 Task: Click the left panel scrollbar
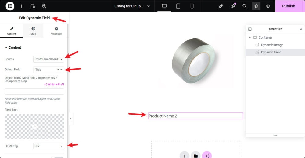[x=68, y=91]
